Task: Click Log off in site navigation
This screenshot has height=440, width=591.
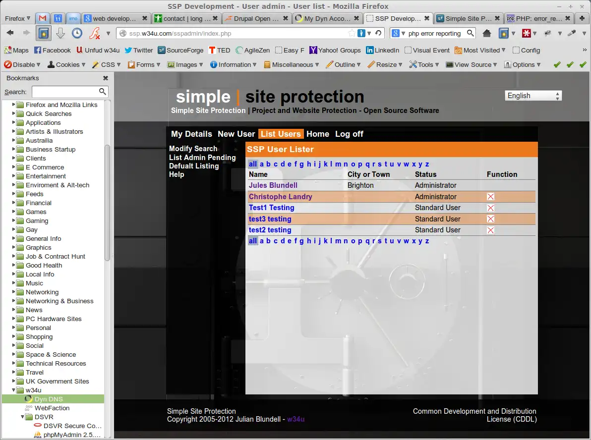Action: (349, 134)
